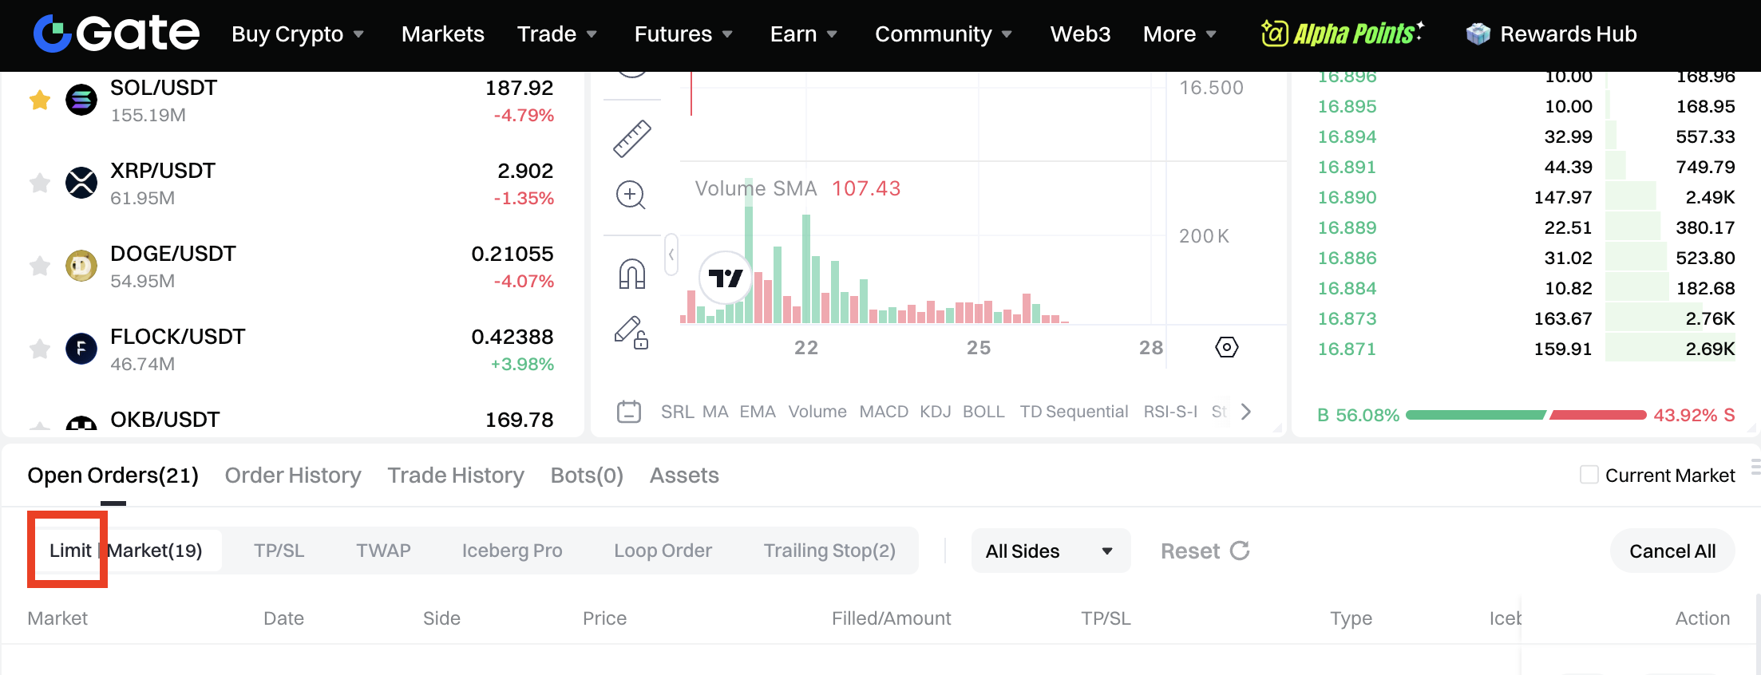Select the Trailing Stop(2) tab
1761x675 pixels.
pos(829,551)
